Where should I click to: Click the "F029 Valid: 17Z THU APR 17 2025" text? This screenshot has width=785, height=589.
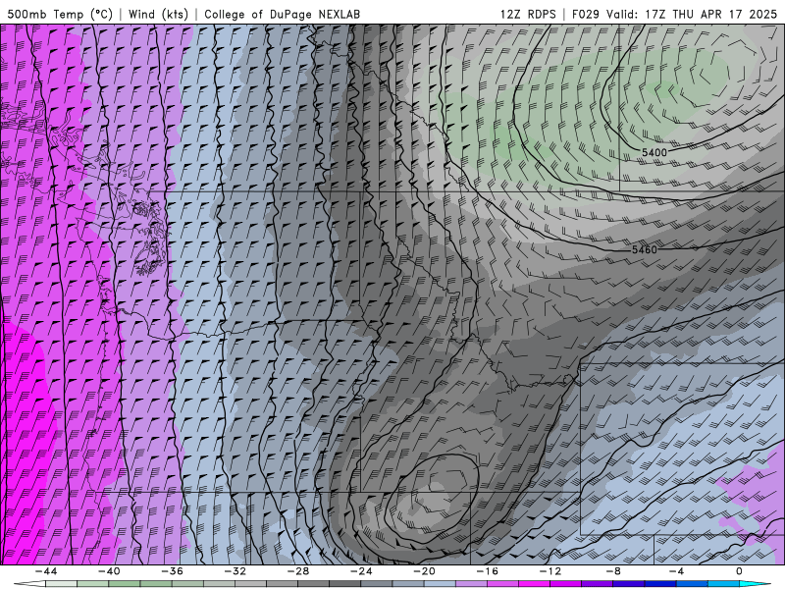coord(674,14)
